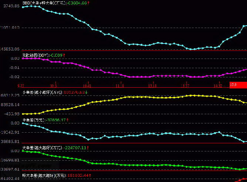Select the 13:18 time marker
The height and width of the screenshot is (182, 247).
pos(152,85)
